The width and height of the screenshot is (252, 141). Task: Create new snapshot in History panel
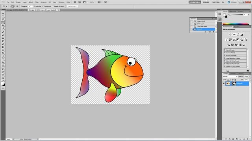(209, 32)
